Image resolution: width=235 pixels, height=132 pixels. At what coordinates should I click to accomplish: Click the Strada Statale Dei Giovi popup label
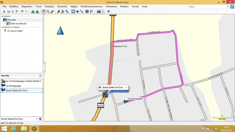[x=113, y=87]
